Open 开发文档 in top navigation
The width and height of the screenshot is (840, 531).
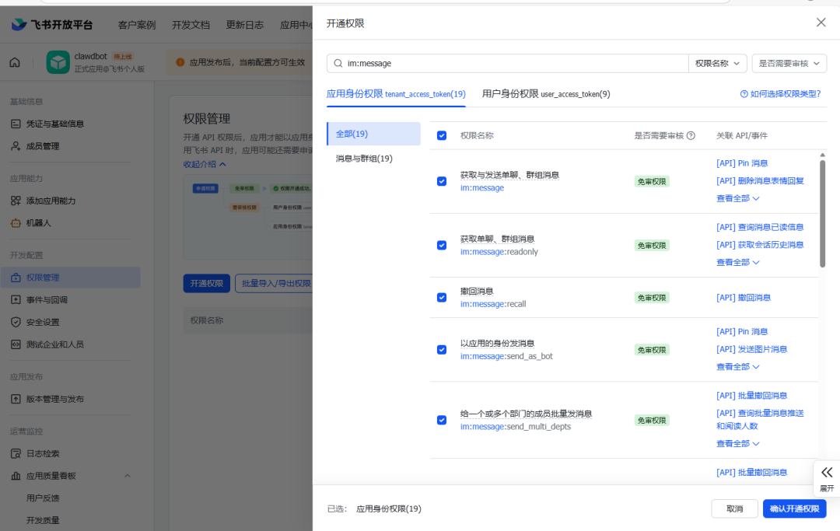click(x=191, y=25)
